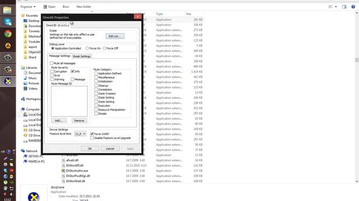The image size is (359, 201).
Task: Uncheck the Info severity checkbox
Action: click(72, 71)
